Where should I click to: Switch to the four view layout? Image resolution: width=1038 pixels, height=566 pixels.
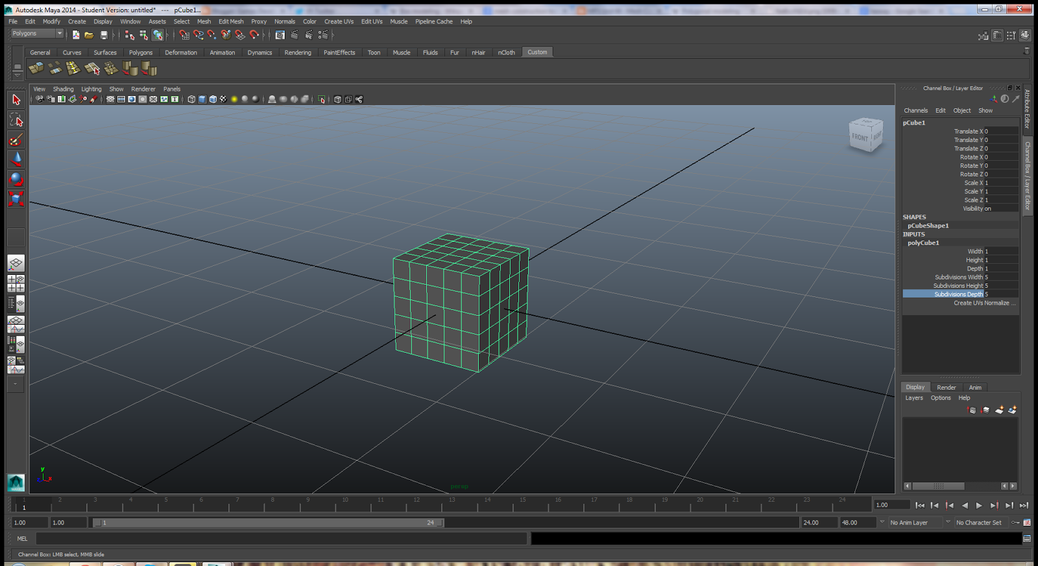[16, 283]
